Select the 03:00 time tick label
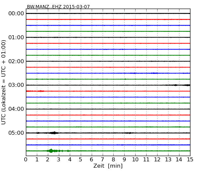The width and height of the screenshot is (216, 173). coord(16,85)
